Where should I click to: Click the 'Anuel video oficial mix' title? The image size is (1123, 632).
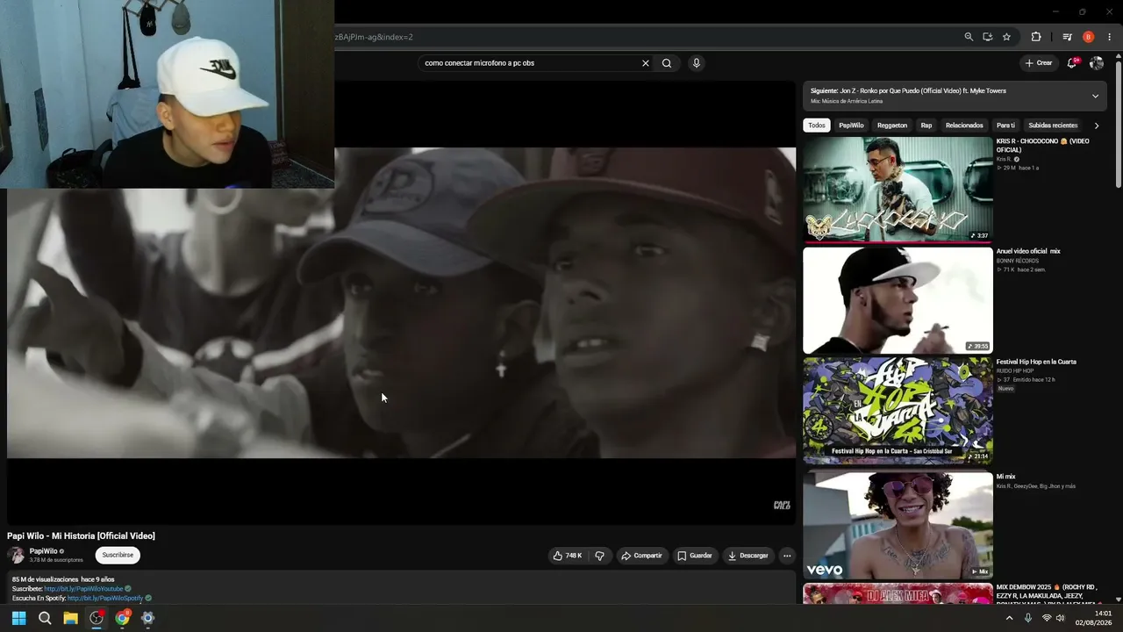[x=1028, y=251]
